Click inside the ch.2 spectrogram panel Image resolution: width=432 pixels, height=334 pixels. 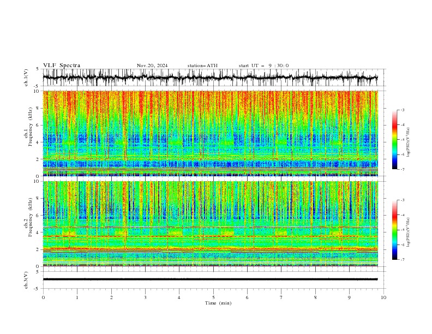(x=210, y=224)
